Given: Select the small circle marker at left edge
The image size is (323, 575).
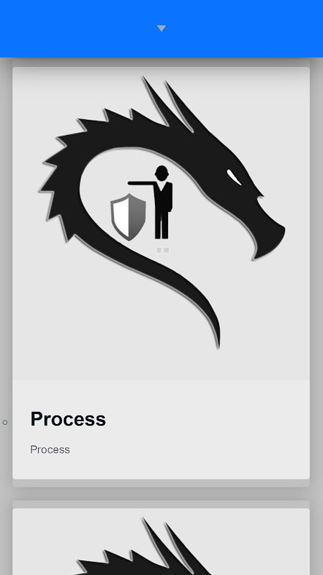Looking at the screenshot, I should (5, 423).
